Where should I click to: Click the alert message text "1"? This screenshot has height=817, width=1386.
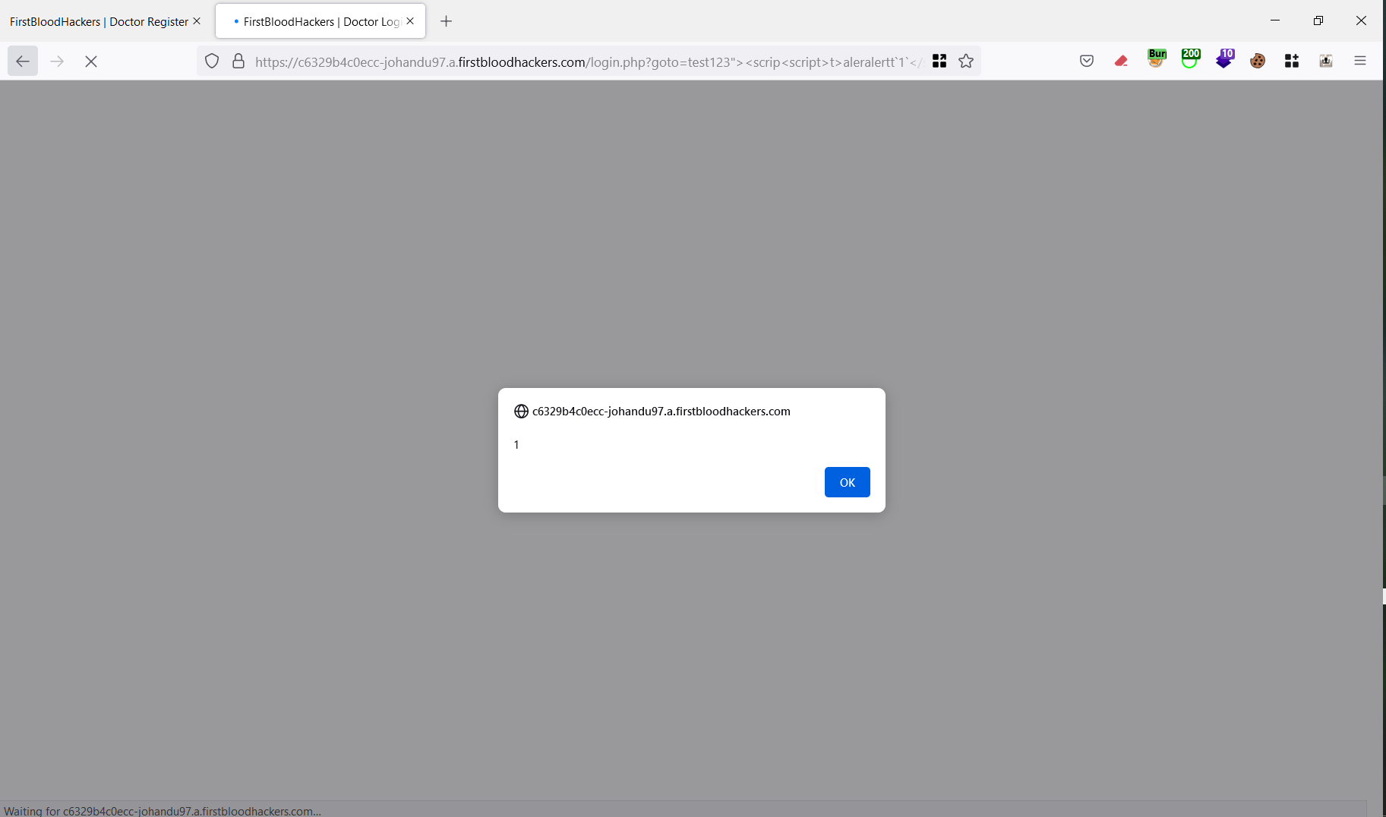coord(516,445)
